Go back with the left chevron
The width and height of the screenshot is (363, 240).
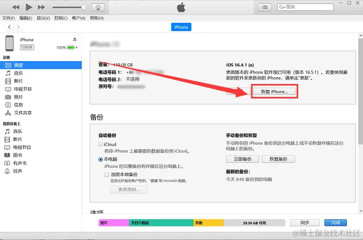[9, 27]
